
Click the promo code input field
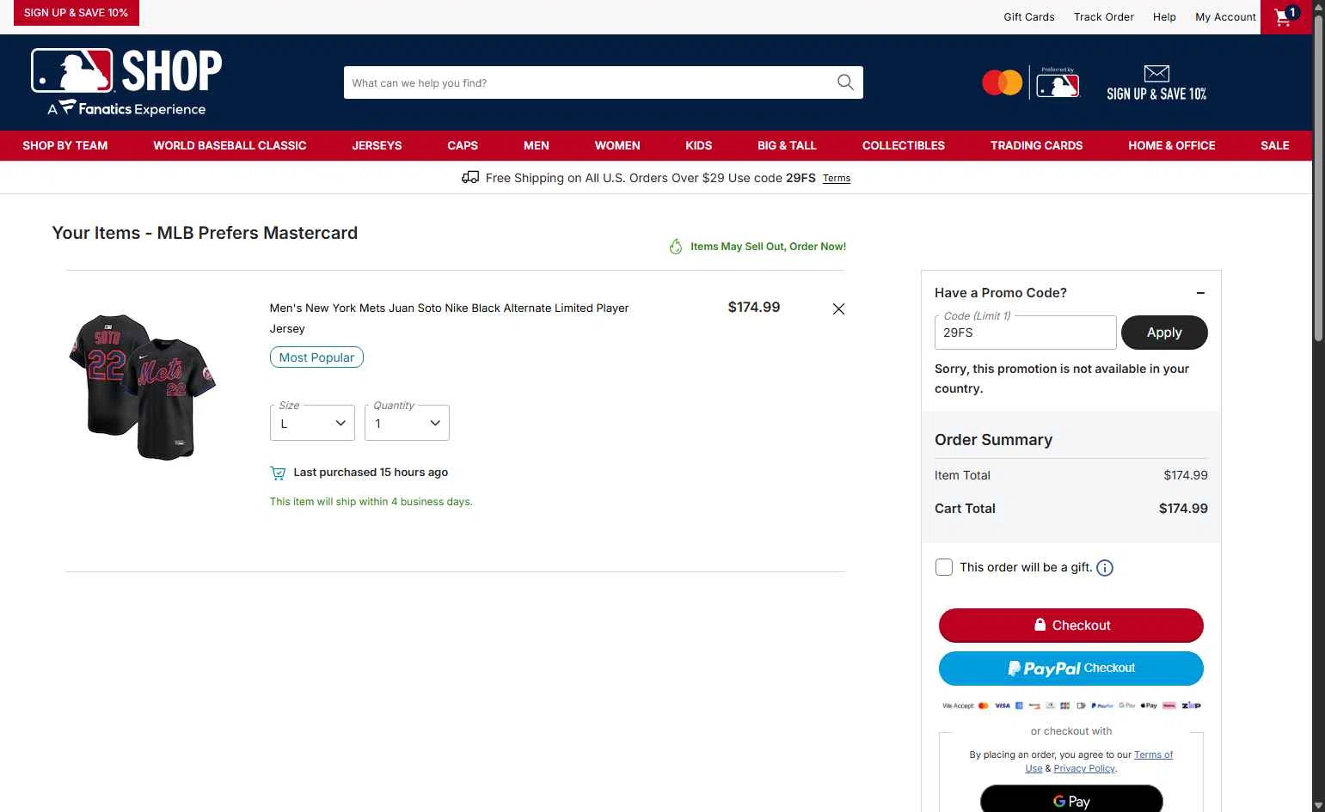pyautogui.click(x=1026, y=333)
